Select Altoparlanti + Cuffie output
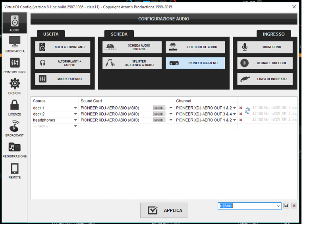This screenshot has height=239, width=311. click(x=62, y=63)
